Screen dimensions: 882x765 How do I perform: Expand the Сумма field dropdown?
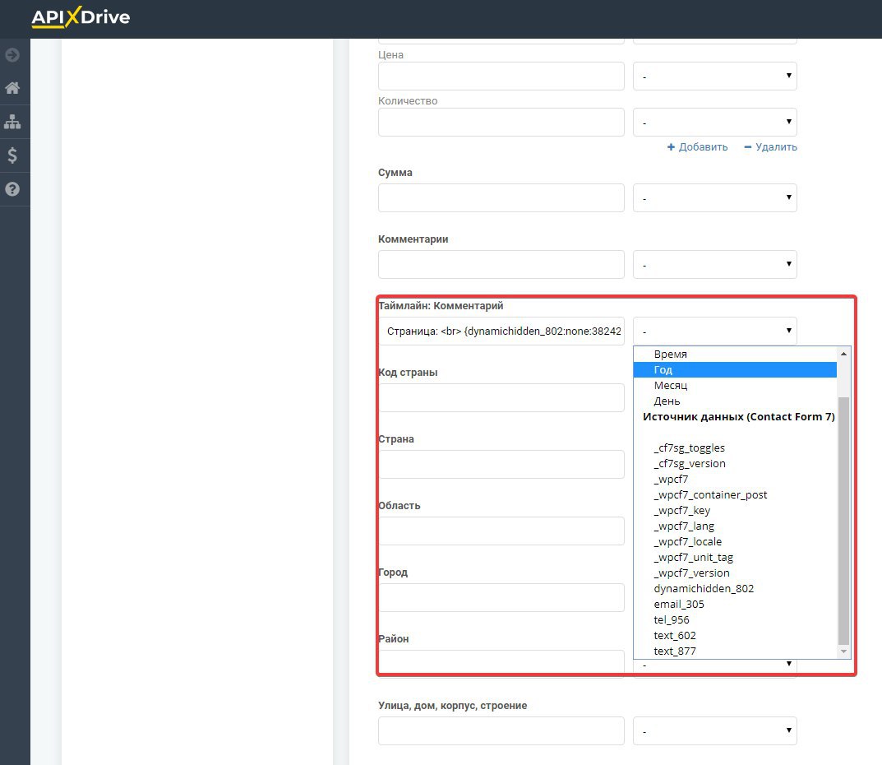point(714,197)
